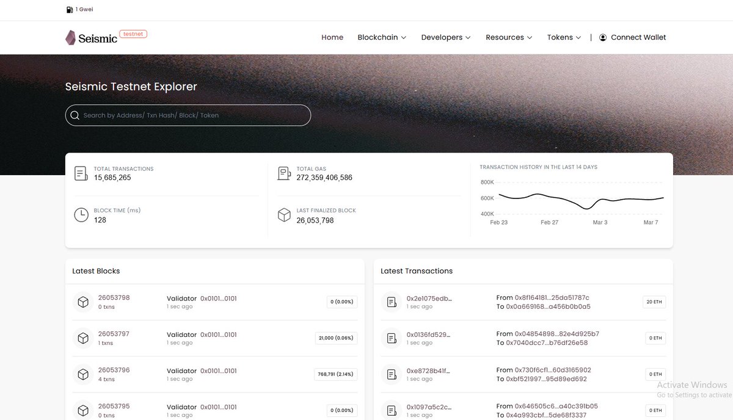Click the cube icon for block 26053795
733x420 pixels.
tap(82, 410)
